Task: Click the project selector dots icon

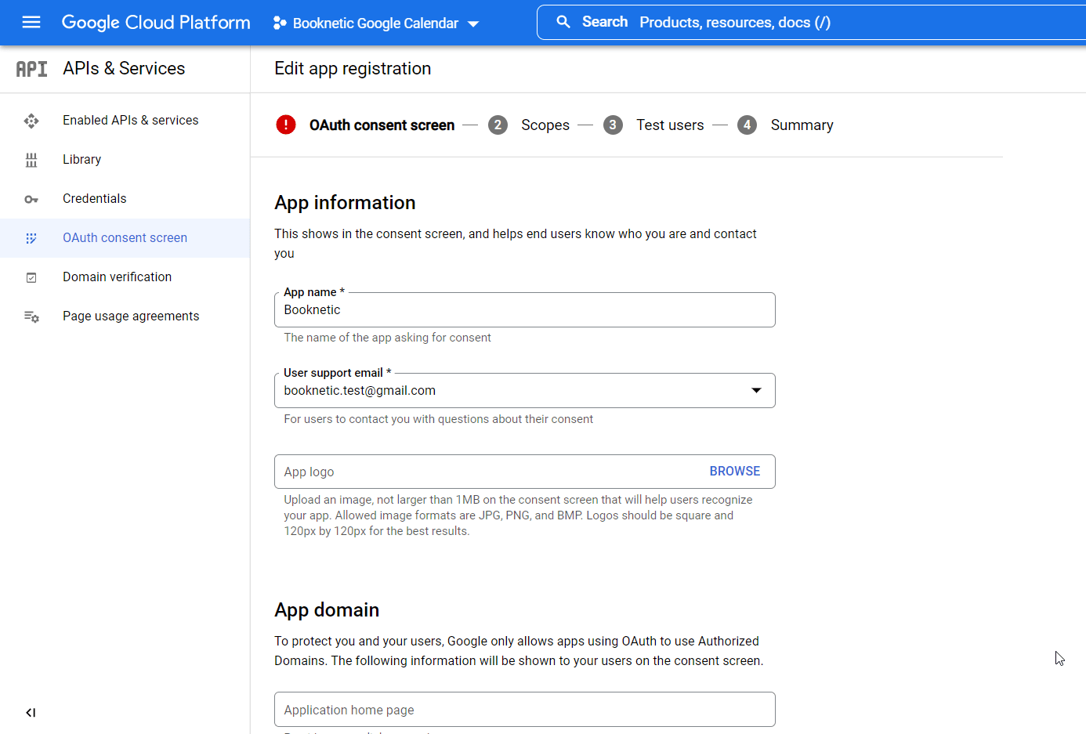Action: 279,24
